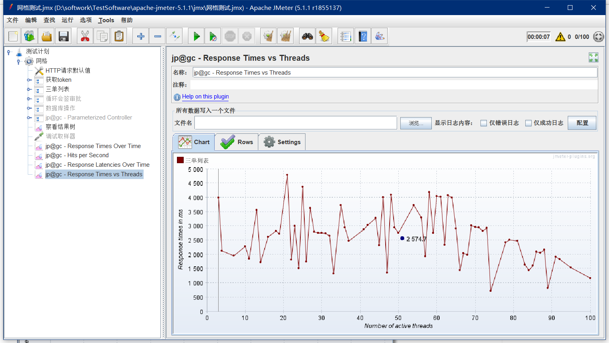Toggle the 仅错误日志 checkbox
Image resolution: width=609 pixels, height=343 pixels.
(484, 123)
